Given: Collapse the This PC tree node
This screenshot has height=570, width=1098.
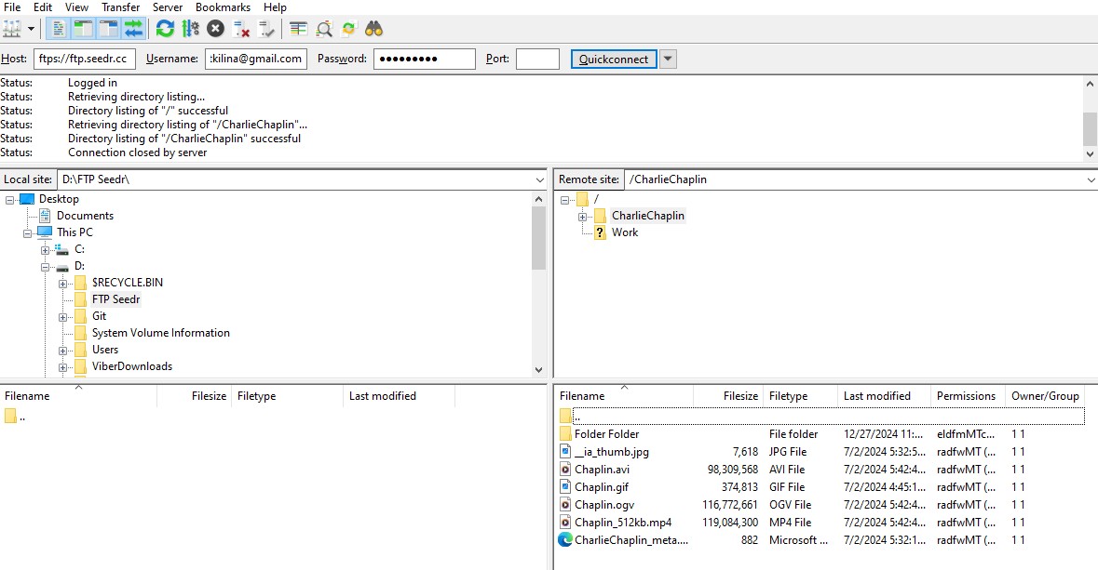Looking at the screenshot, I should [x=27, y=233].
